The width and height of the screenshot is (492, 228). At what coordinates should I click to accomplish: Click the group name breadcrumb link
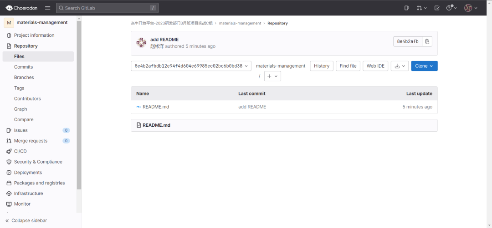coord(172,23)
